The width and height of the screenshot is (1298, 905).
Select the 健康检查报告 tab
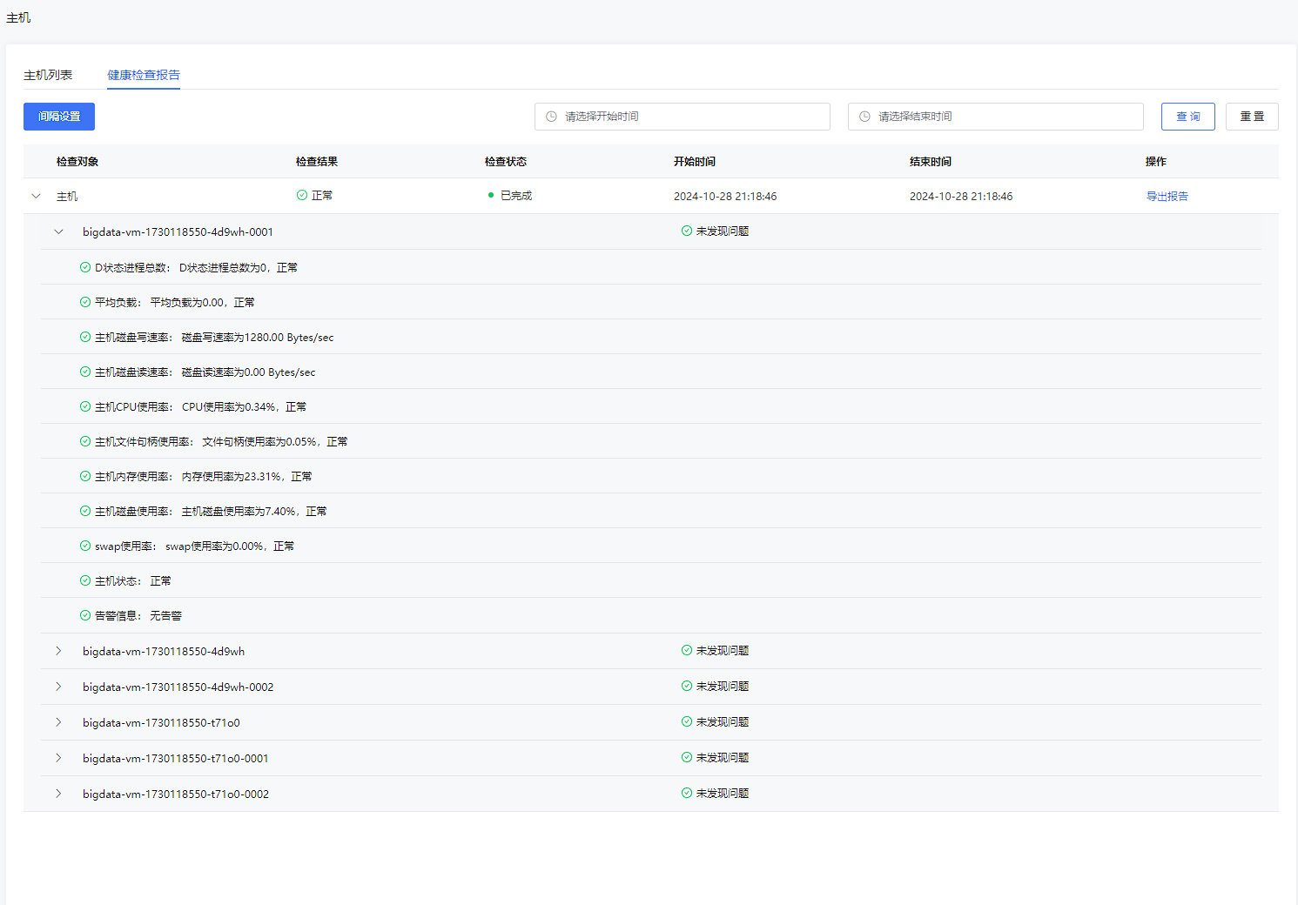tap(144, 75)
